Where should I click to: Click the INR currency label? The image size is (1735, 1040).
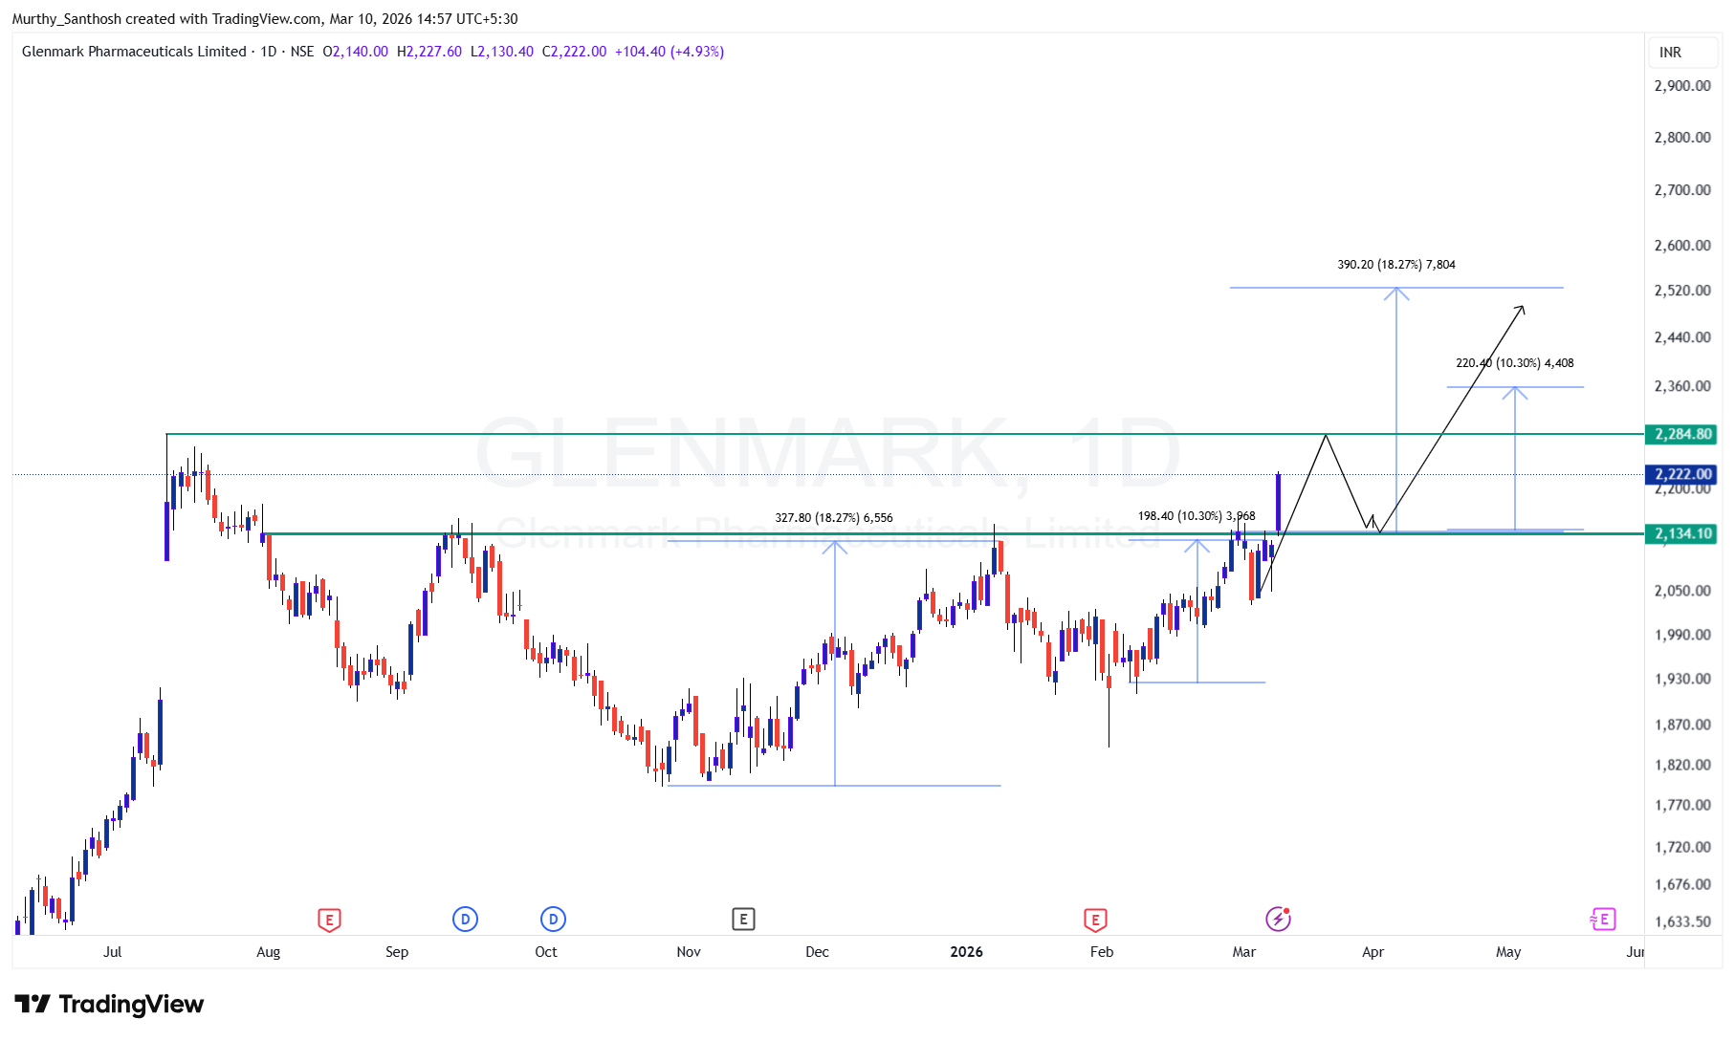pyautogui.click(x=1671, y=53)
